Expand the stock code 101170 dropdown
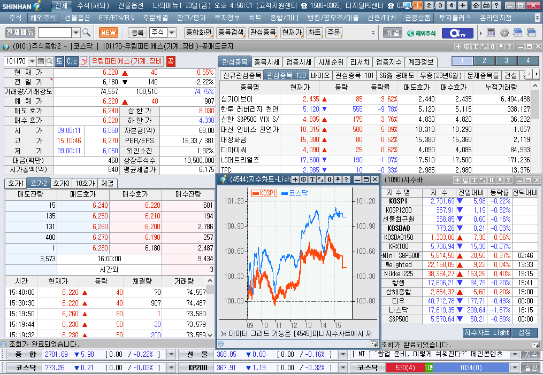 coord(32,61)
